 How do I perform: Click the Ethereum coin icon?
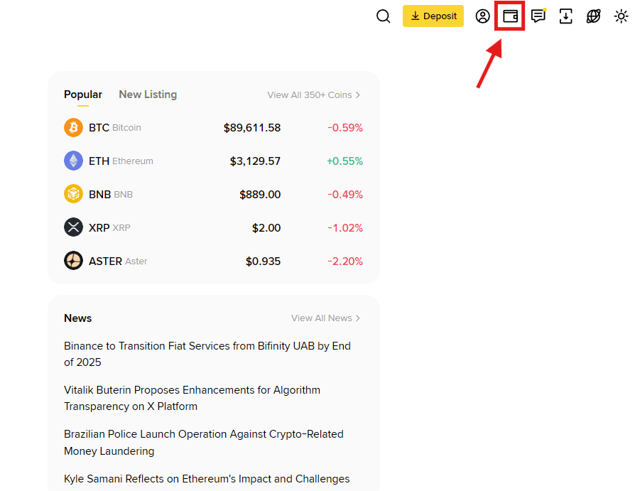(73, 161)
